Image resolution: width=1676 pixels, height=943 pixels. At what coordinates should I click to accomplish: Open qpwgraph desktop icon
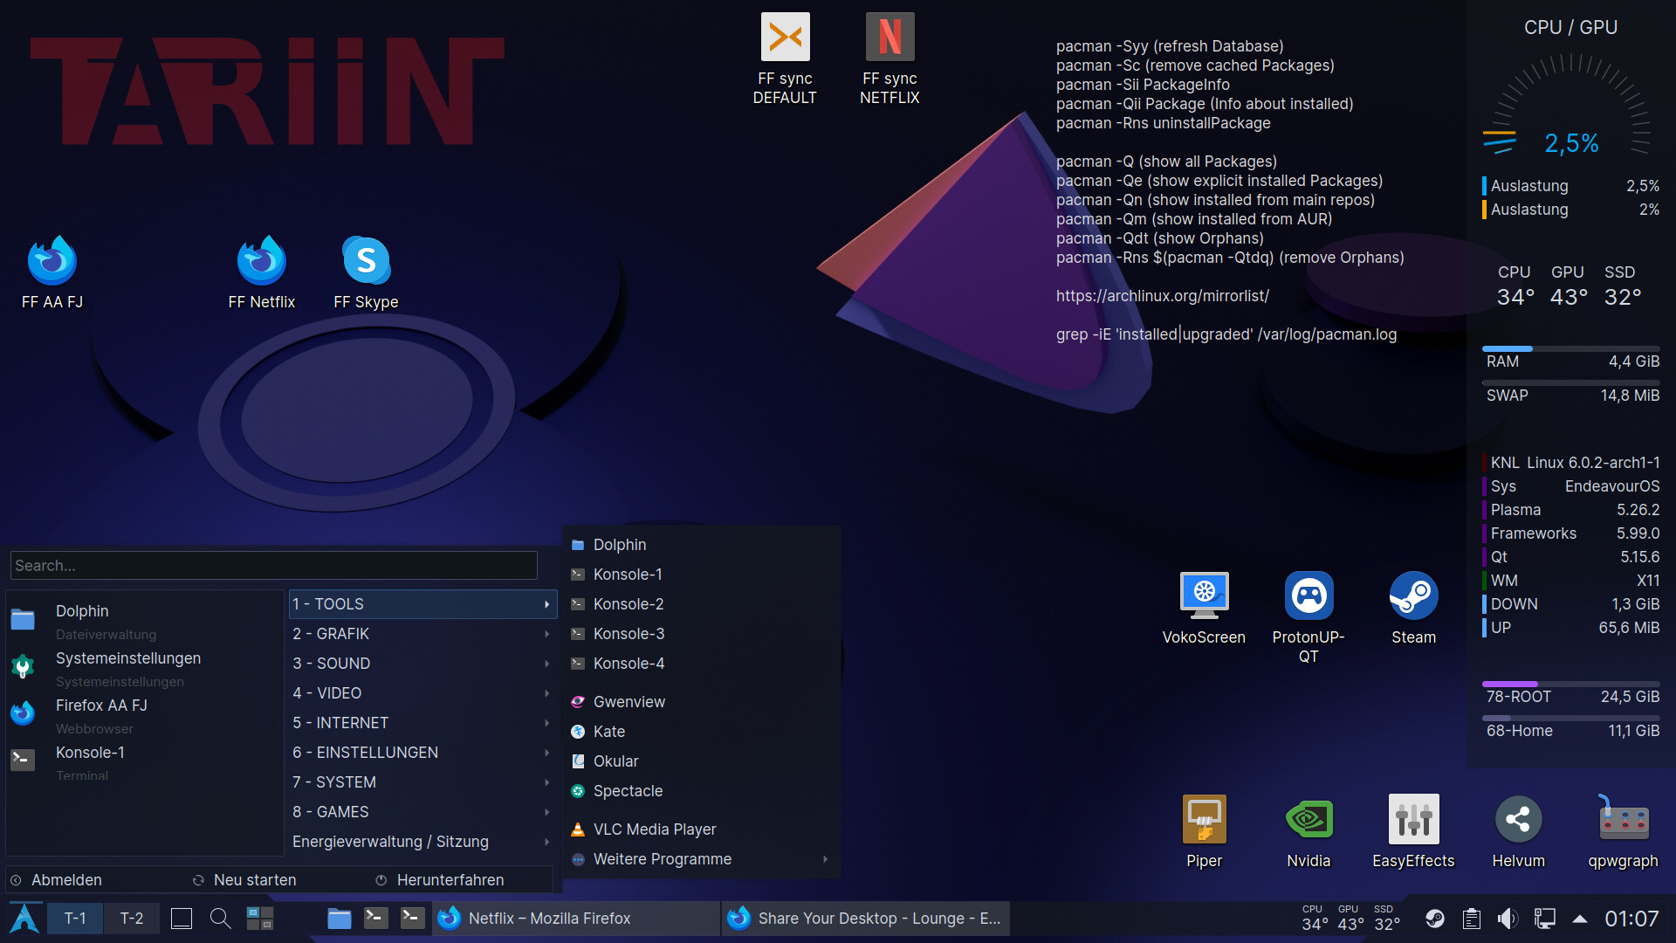pyautogui.click(x=1623, y=831)
